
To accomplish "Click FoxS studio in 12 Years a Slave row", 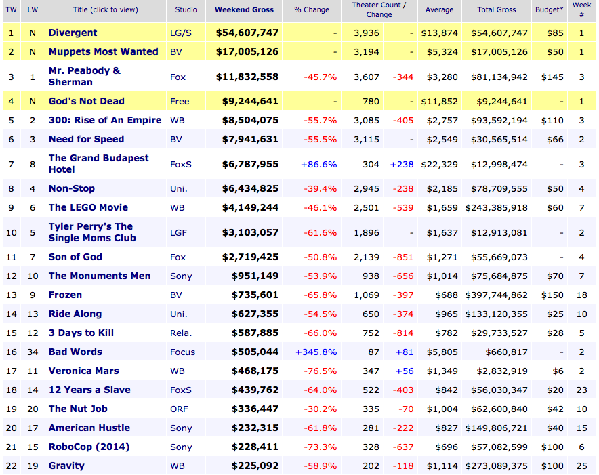I will point(181,390).
